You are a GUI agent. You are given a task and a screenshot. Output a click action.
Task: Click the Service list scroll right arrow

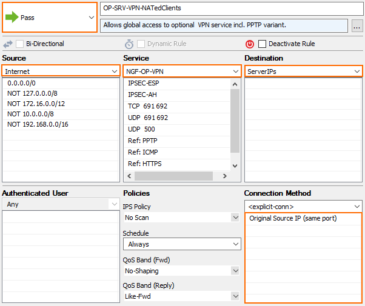click(224, 176)
